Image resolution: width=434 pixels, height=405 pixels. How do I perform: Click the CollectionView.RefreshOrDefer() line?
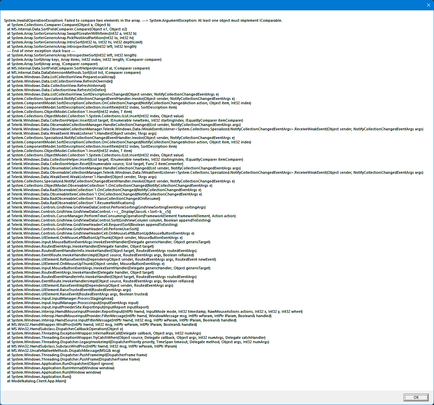[57, 90]
